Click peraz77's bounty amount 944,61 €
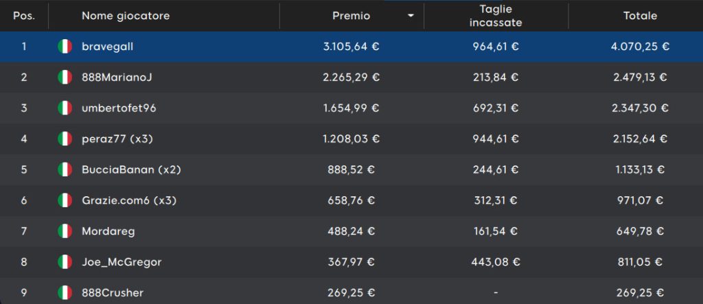Image resolution: width=703 pixels, height=304 pixels. coord(496,139)
